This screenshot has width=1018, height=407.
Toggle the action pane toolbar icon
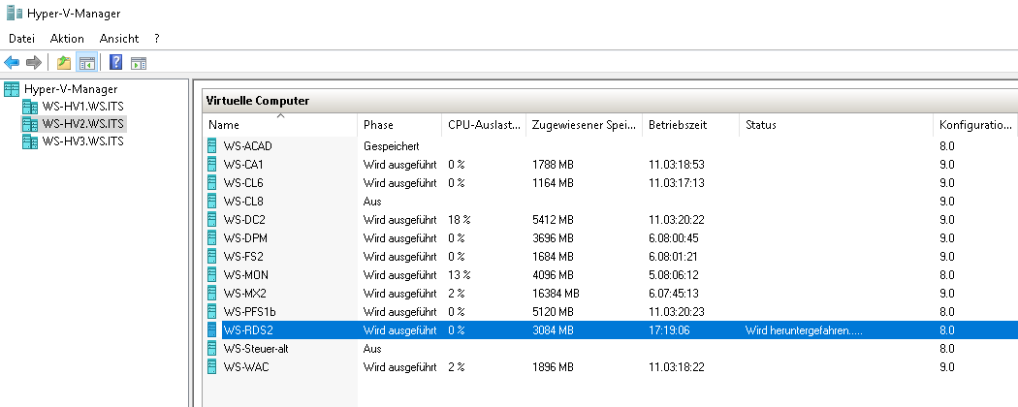click(x=139, y=63)
